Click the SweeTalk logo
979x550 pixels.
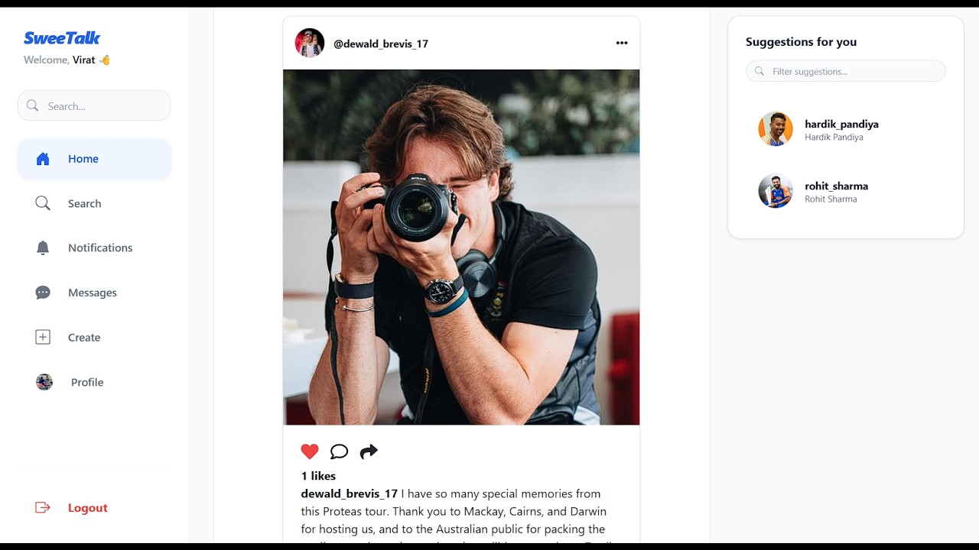click(x=62, y=38)
